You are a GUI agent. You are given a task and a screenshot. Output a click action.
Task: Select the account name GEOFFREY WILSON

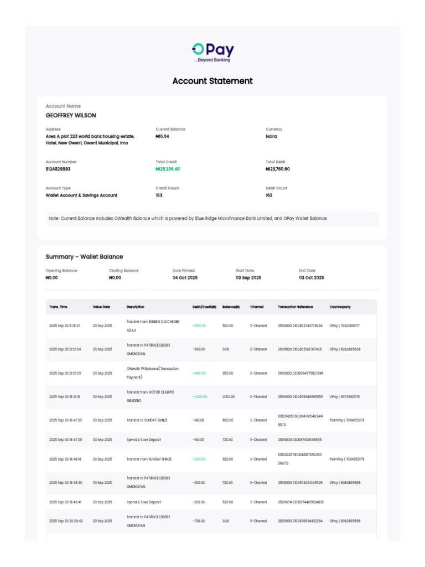[x=71, y=115]
